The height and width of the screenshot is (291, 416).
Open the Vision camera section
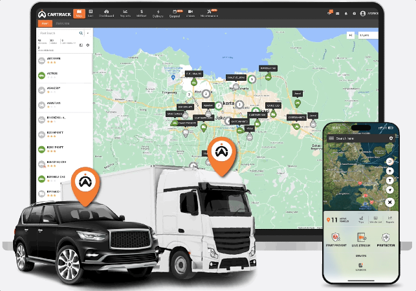(x=190, y=14)
